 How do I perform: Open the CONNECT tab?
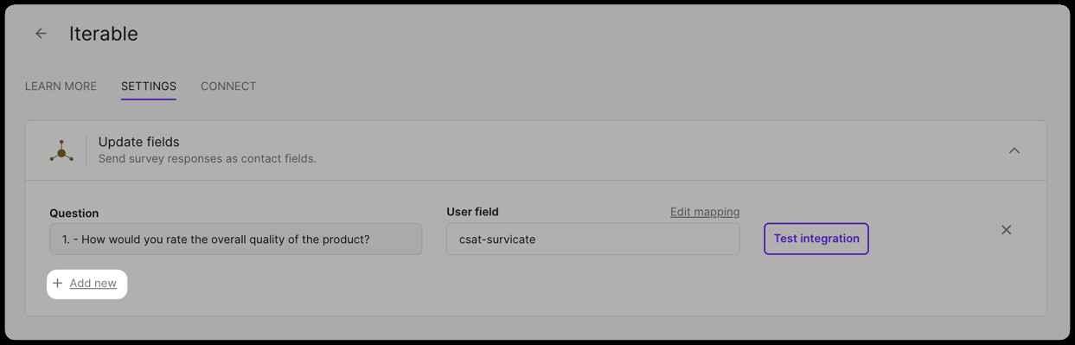(228, 86)
